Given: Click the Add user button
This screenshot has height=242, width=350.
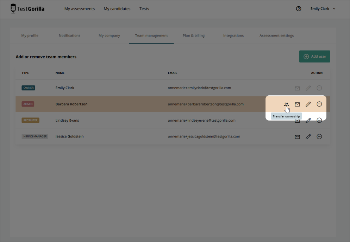Looking at the screenshot, I should 314,56.
